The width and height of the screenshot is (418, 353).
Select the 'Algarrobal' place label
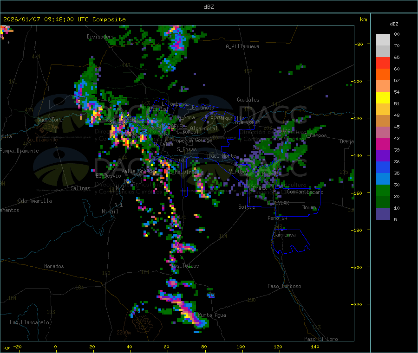204,128
